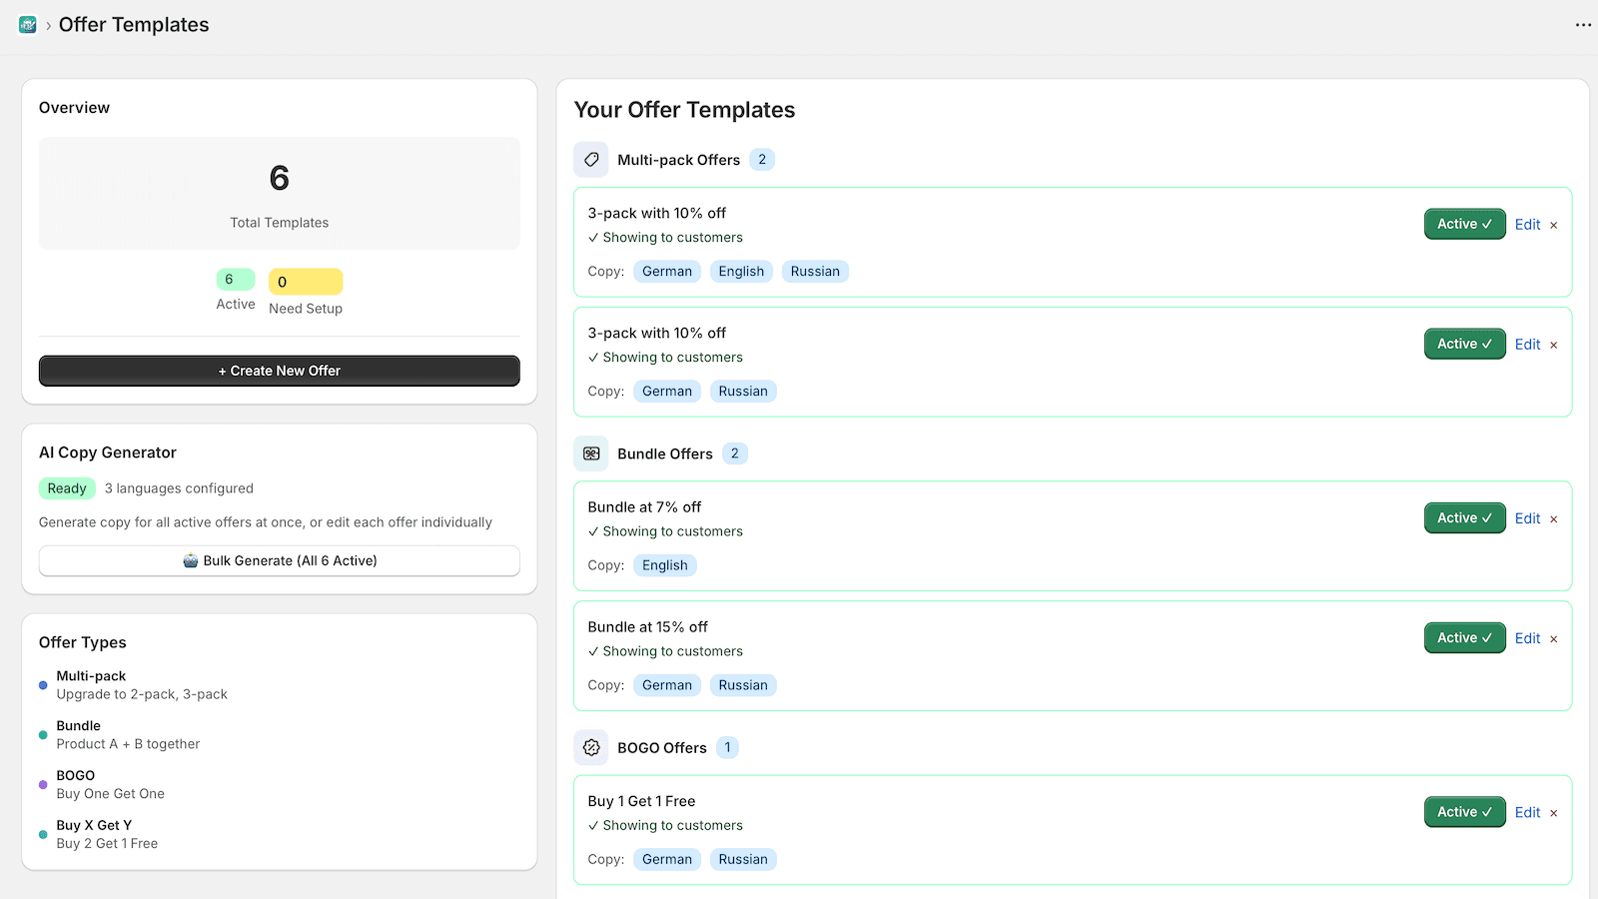1598x899 pixels.
Task: Click the robot icon on Bulk Generate button
Action: (190, 560)
